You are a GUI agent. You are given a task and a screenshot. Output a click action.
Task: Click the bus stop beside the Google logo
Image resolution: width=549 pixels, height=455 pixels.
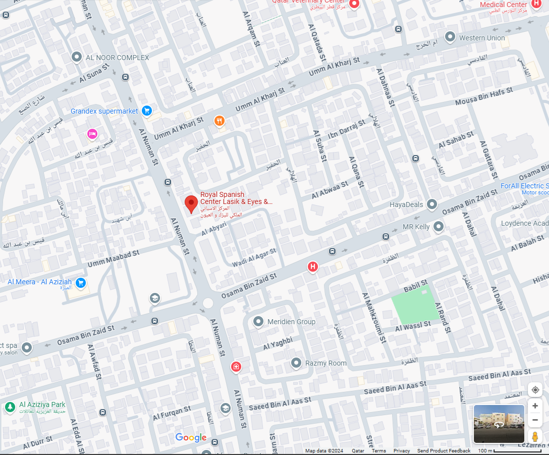point(214,442)
